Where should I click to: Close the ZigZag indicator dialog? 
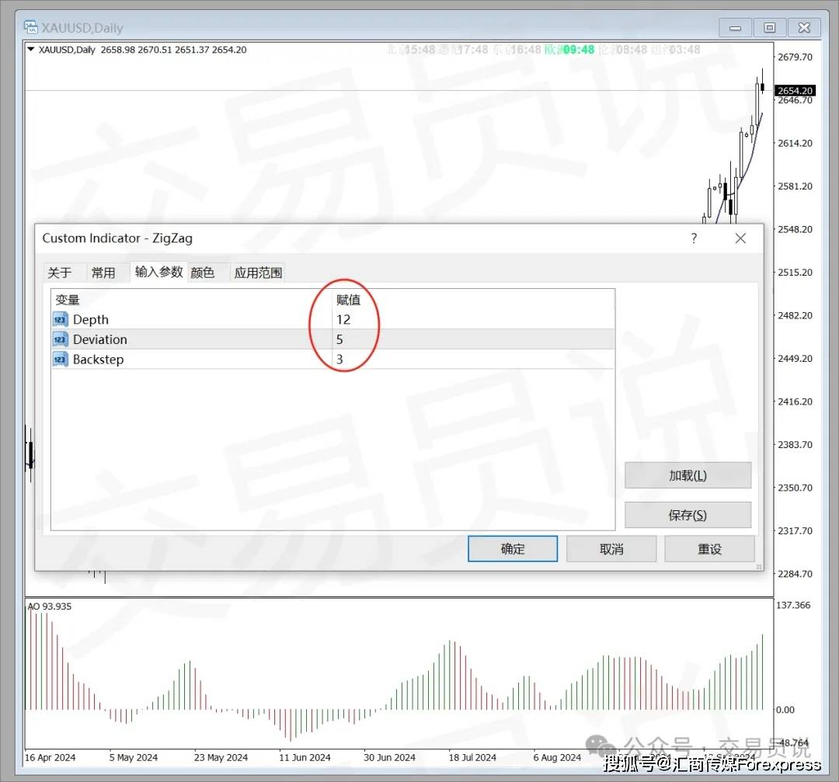740,238
